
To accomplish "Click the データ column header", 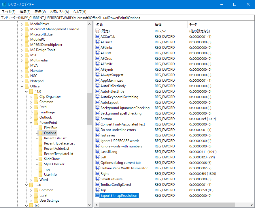I will click(221, 25).
